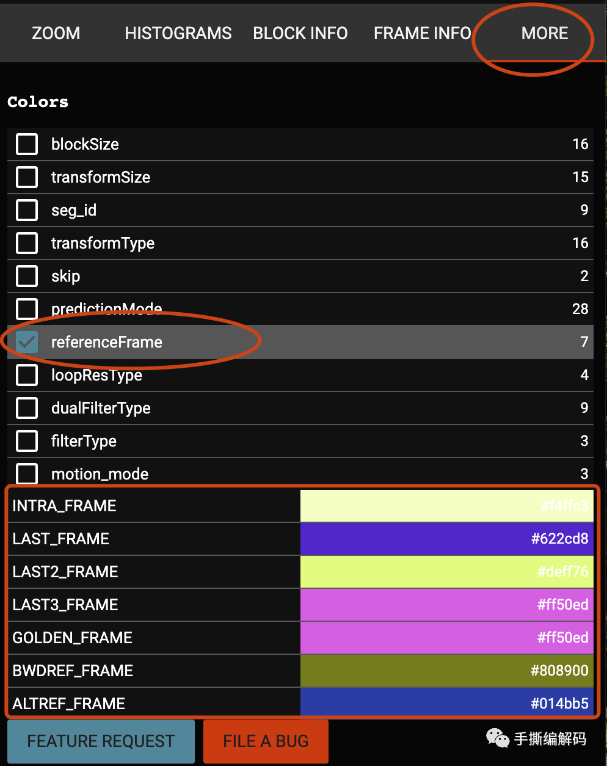The image size is (607, 766).
Task: Switch to the HISTOGRAMS tab
Action: tap(178, 33)
